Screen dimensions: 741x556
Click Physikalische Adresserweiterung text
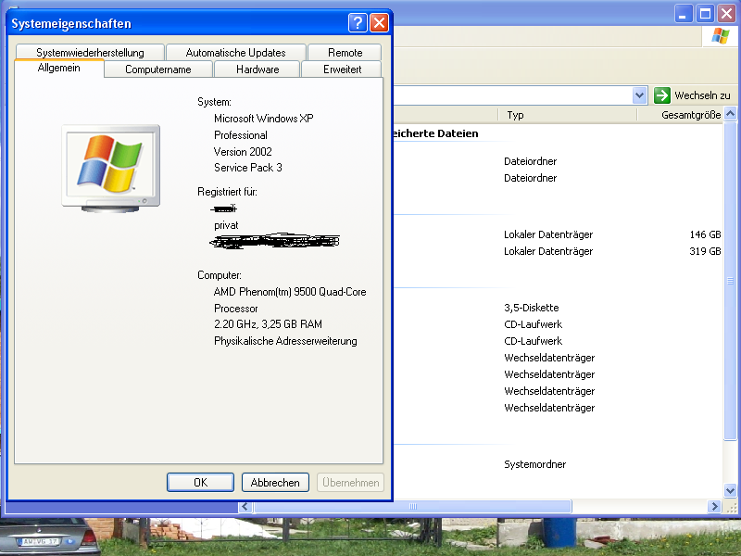coord(285,341)
